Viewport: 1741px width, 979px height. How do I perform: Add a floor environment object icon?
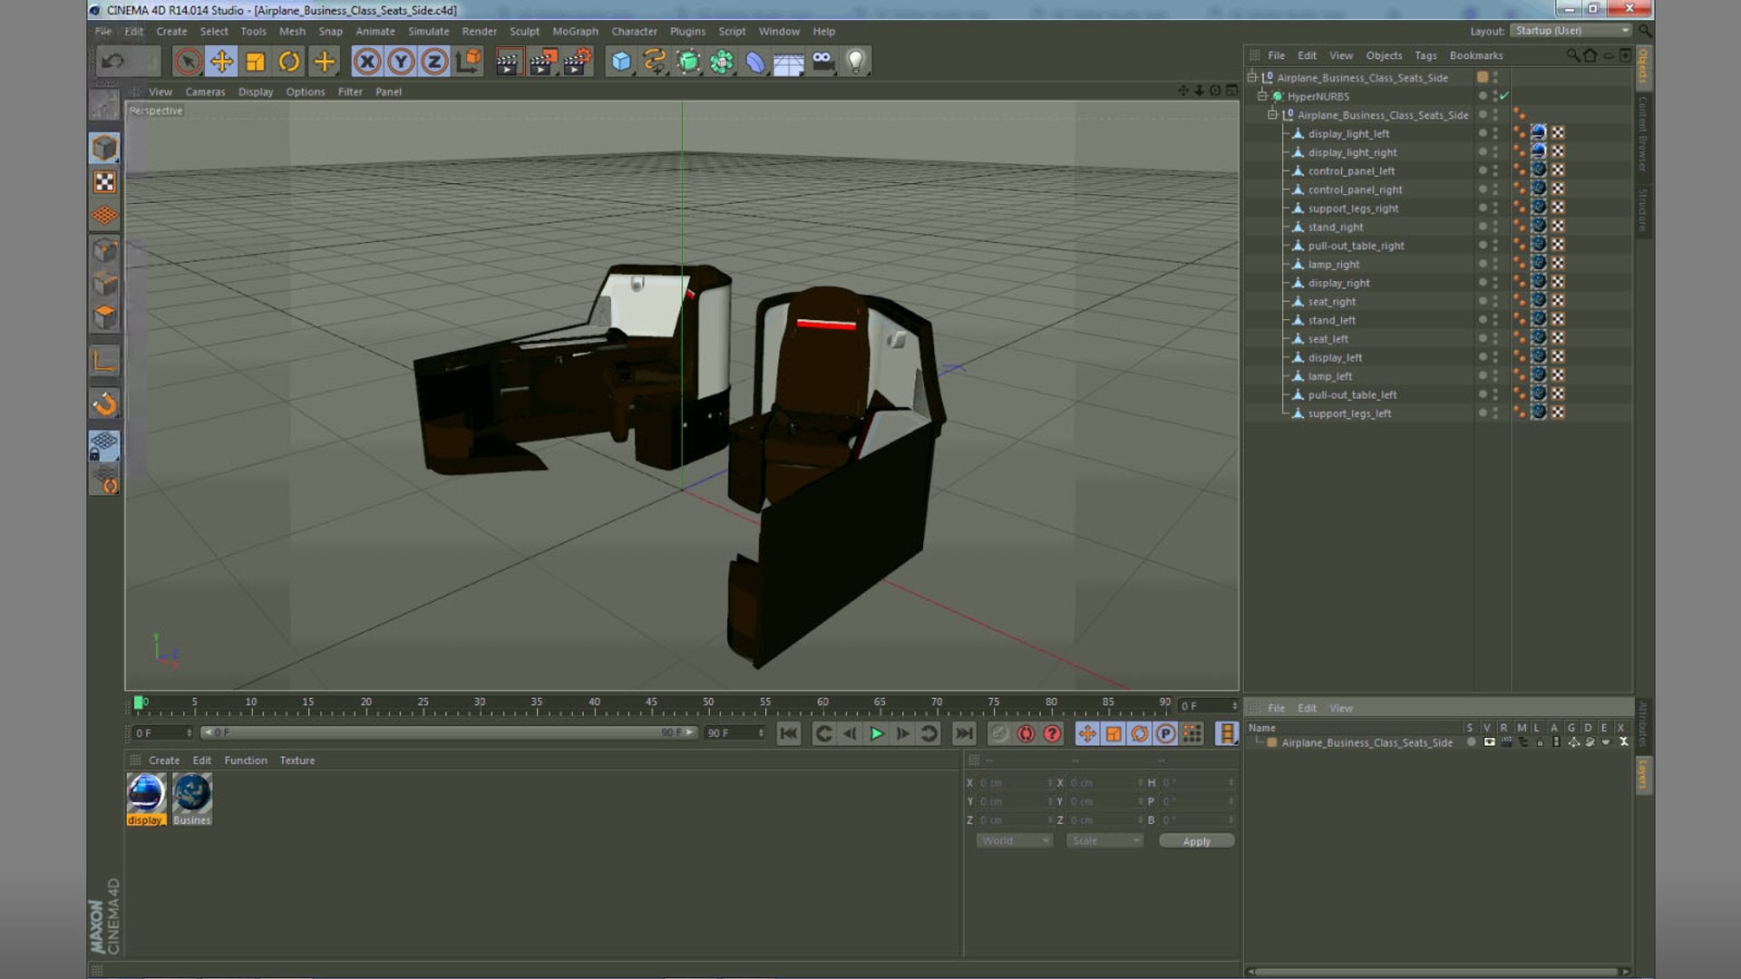pos(789,62)
